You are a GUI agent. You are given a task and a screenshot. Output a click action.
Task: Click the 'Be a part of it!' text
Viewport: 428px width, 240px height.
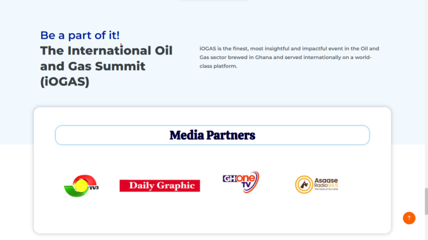pyautogui.click(x=80, y=36)
